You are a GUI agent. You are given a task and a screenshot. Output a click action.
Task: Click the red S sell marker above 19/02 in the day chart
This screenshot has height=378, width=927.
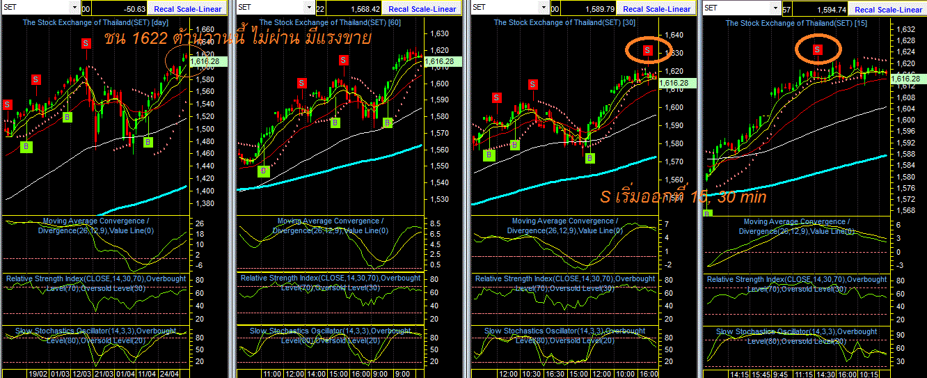coord(35,79)
